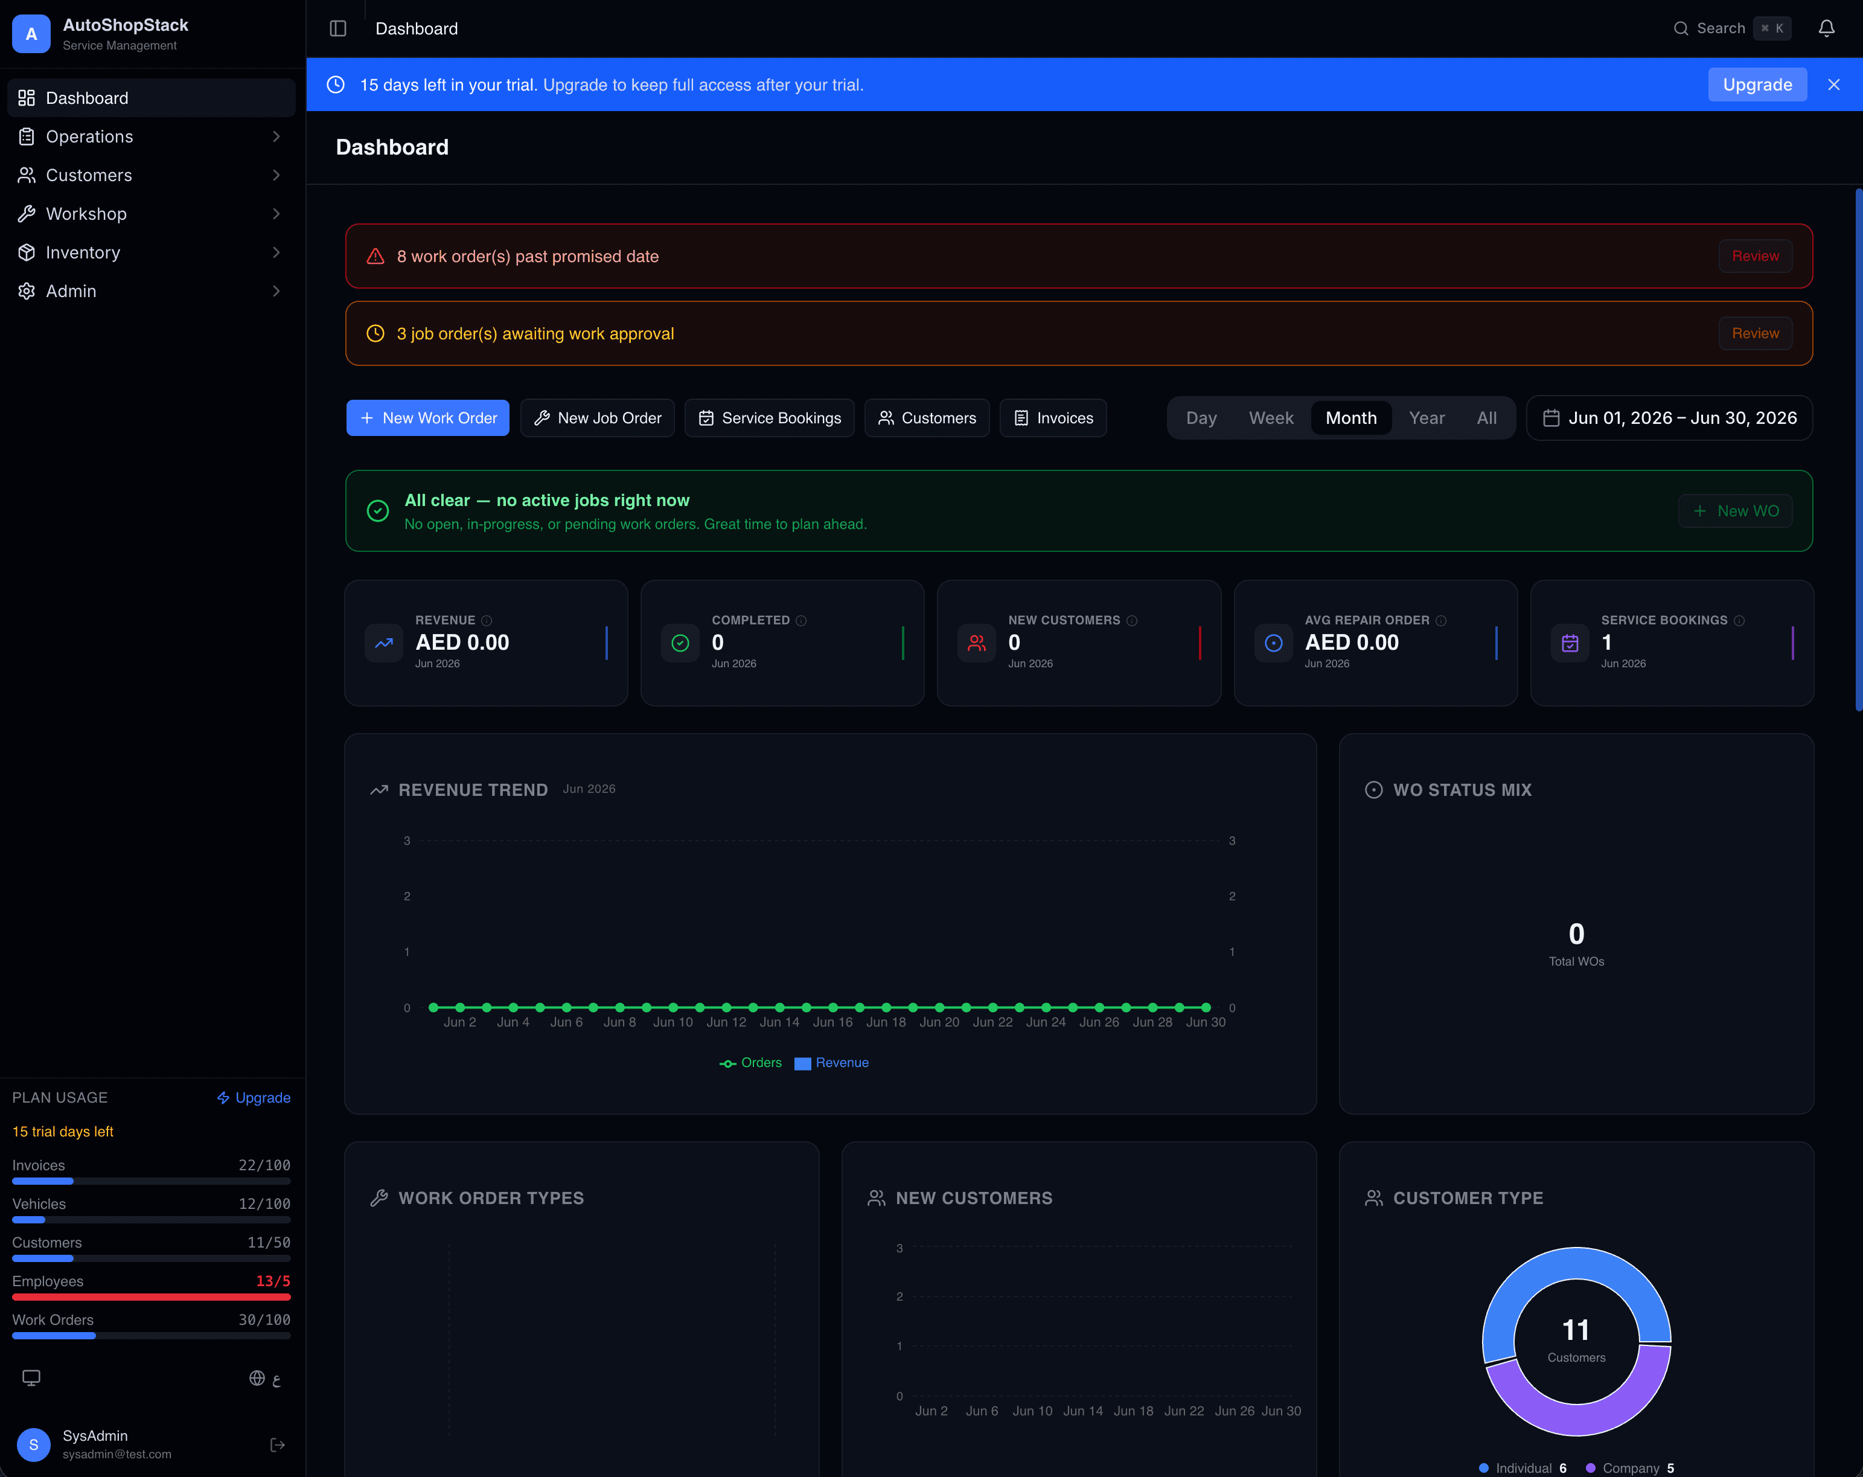Click the Completed checkmark card icon

click(x=680, y=643)
